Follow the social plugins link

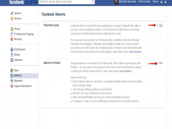point(135,52)
